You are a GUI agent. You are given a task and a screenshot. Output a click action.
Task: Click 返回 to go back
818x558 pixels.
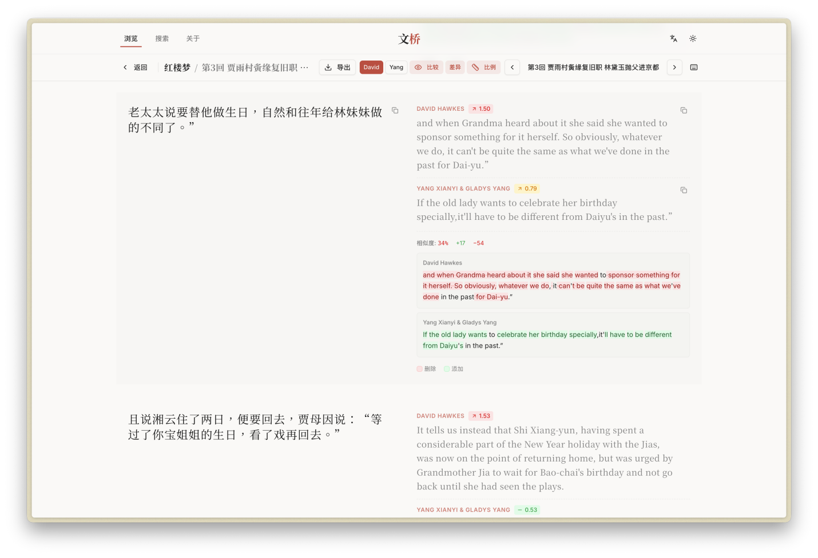click(x=136, y=67)
